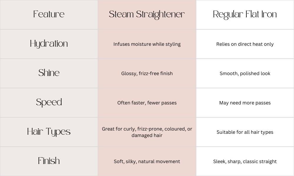The width and height of the screenshot is (294, 176).
Task: Click the Hair Types row label
Action: pyautogui.click(x=49, y=132)
